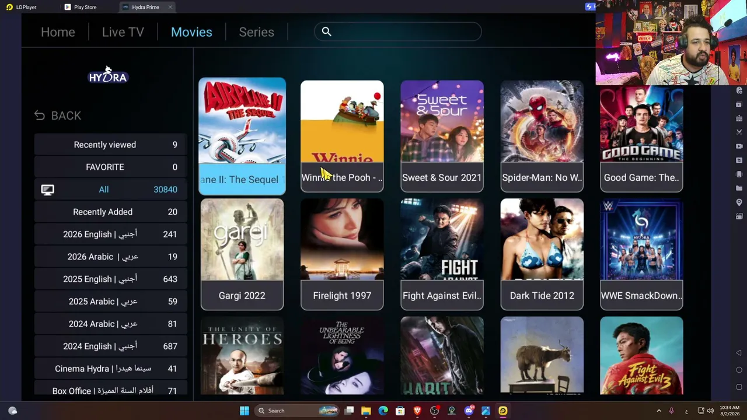Click the volume tray icon
Screen dimensions: 747x420
tap(711, 411)
